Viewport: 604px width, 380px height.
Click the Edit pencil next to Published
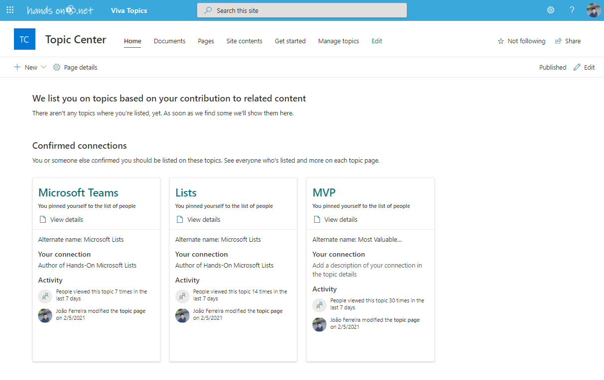tap(576, 67)
